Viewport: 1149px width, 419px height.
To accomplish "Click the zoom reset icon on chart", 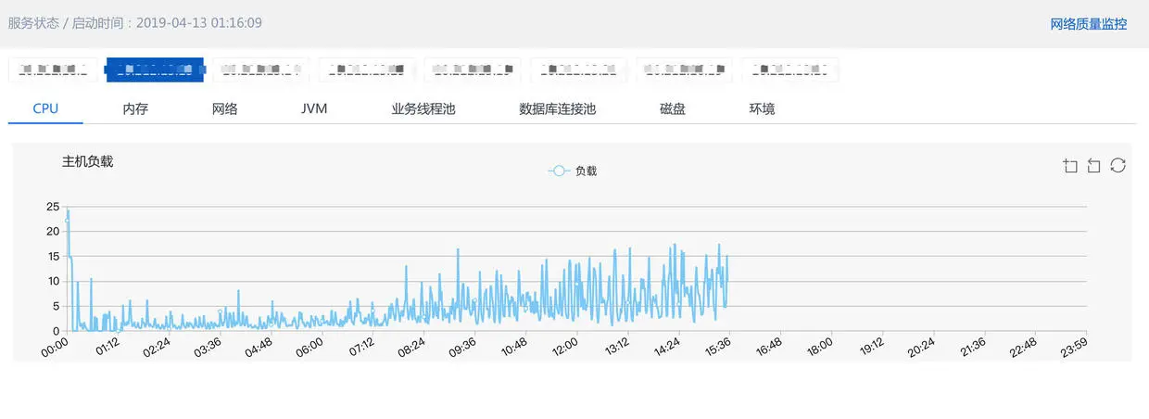I will (1093, 166).
